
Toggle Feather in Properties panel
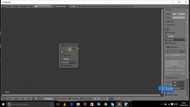(x=166, y=36)
